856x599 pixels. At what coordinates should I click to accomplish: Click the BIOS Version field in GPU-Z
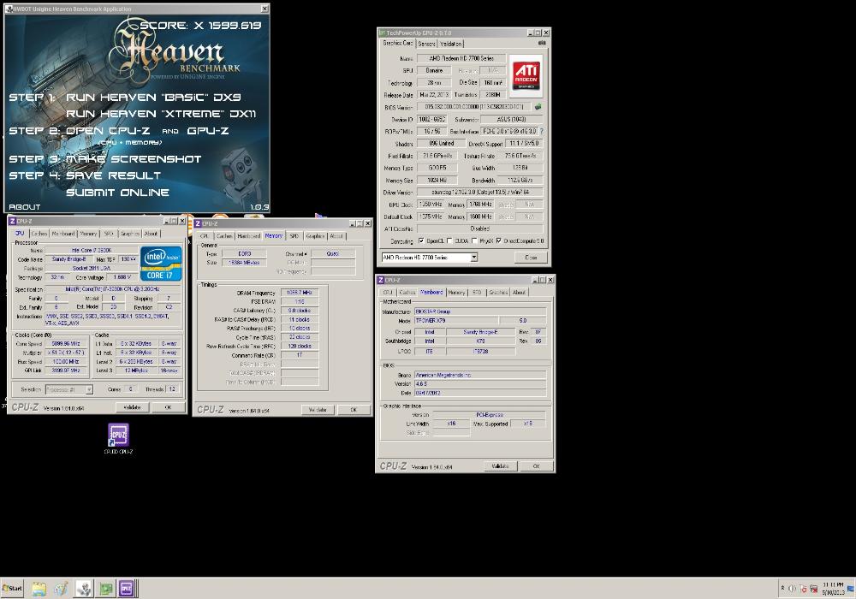(474, 107)
